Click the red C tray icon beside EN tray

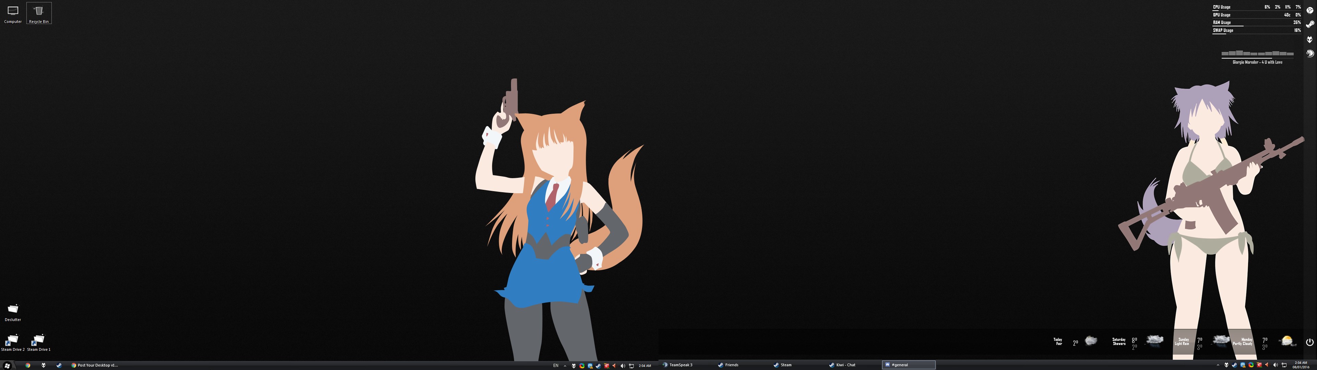607,366
